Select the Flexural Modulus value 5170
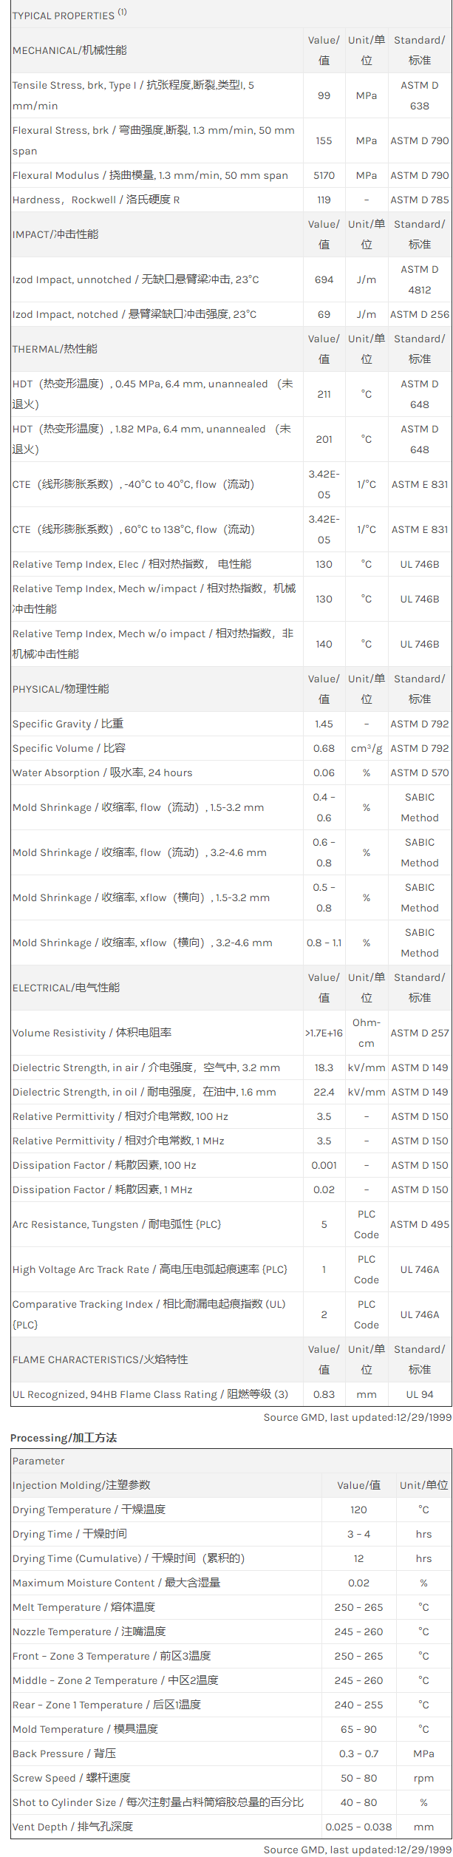453x1857 pixels. click(324, 175)
